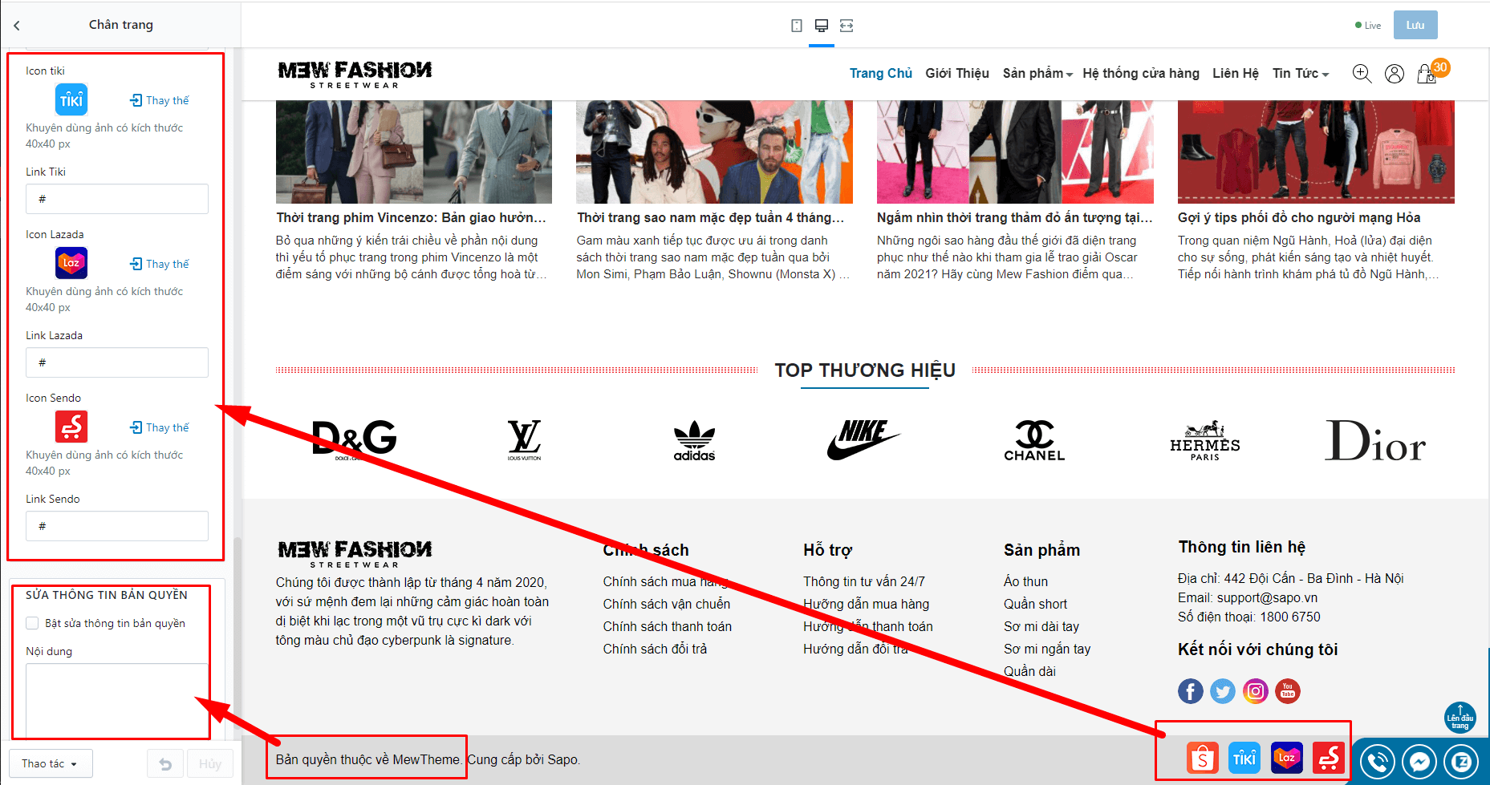
Task: Select the Nike brand logo
Action: pyautogui.click(x=864, y=439)
